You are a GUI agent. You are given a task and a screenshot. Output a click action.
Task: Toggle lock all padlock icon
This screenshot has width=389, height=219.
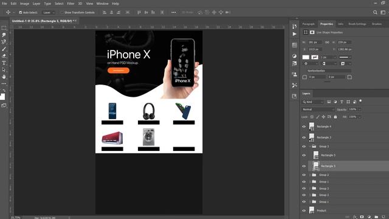pos(335,117)
